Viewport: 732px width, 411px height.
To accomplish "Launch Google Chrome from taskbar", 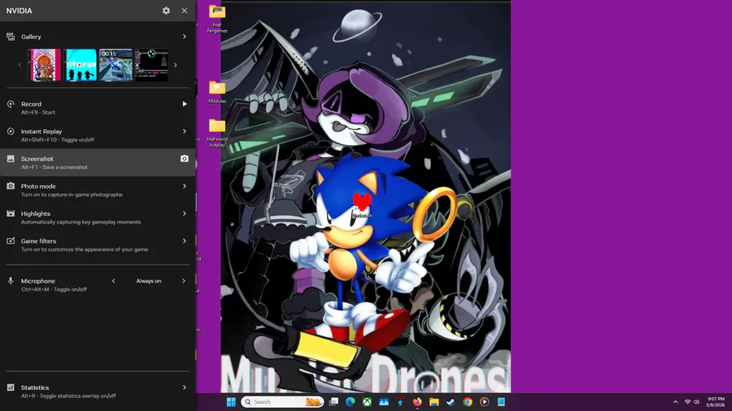I will coord(468,402).
